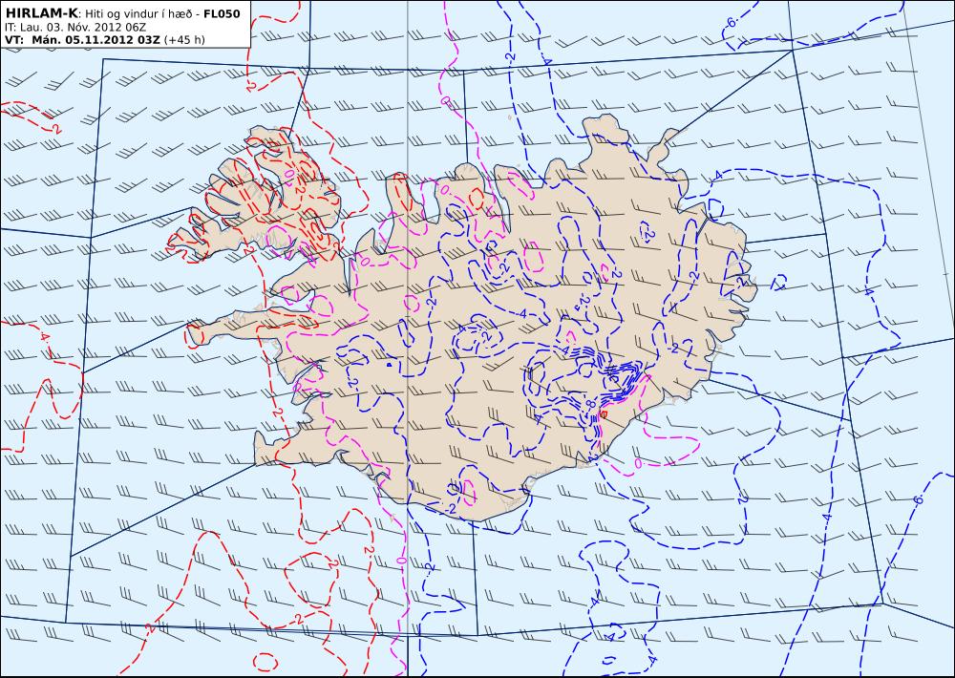Click the HIRLAM-K model title text

coord(41,13)
